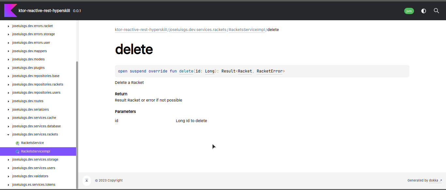
Task: Click the 'Delete a Racket' description text
Action: click(129, 83)
